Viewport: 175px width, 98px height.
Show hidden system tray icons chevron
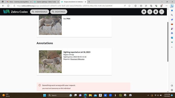pyautogui.click(x=148, y=95)
